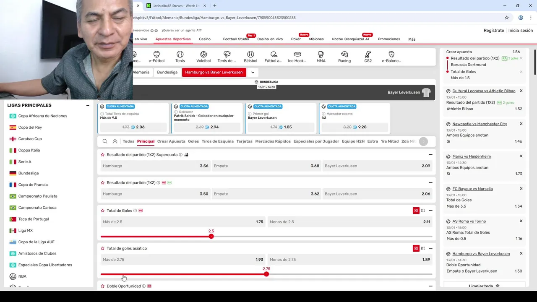This screenshot has height=302, width=537.
Task: Click info icon beside Total de Goles
Action: coord(135,211)
